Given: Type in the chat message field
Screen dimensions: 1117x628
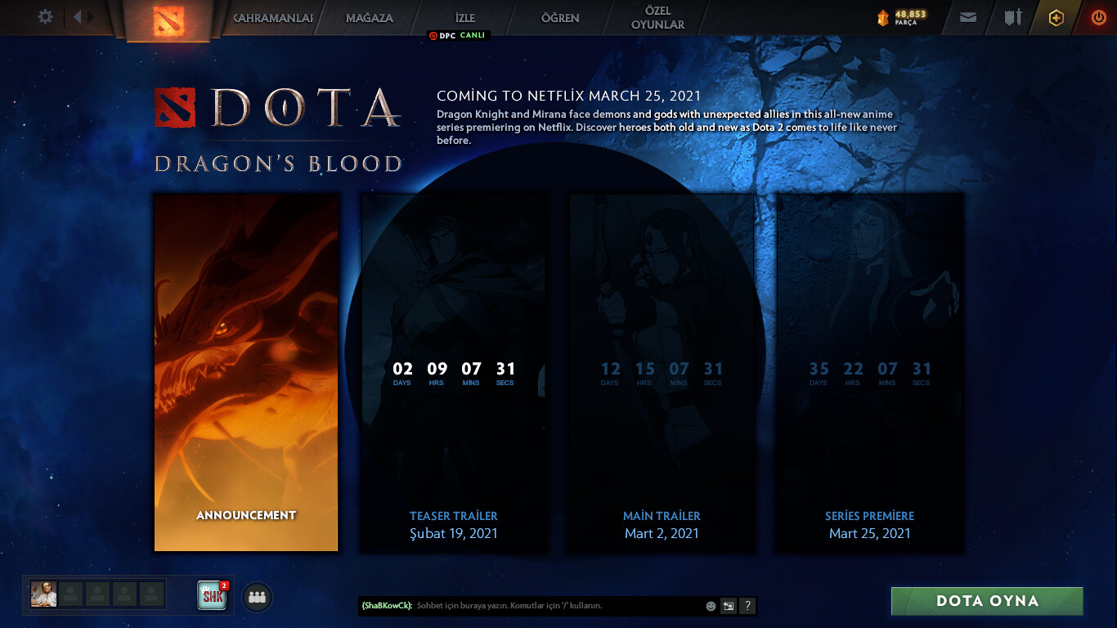Looking at the screenshot, I should [x=556, y=606].
